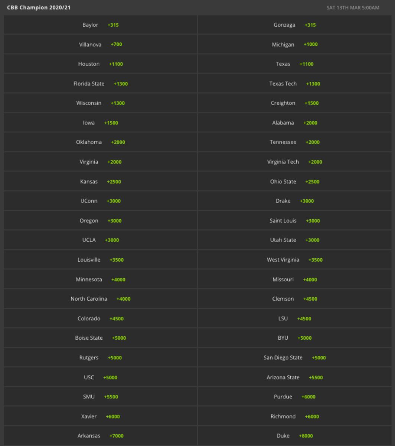The width and height of the screenshot is (395, 446).
Task: Select North Carolina at +4000
Action: pyautogui.click(x=100, y=298)
